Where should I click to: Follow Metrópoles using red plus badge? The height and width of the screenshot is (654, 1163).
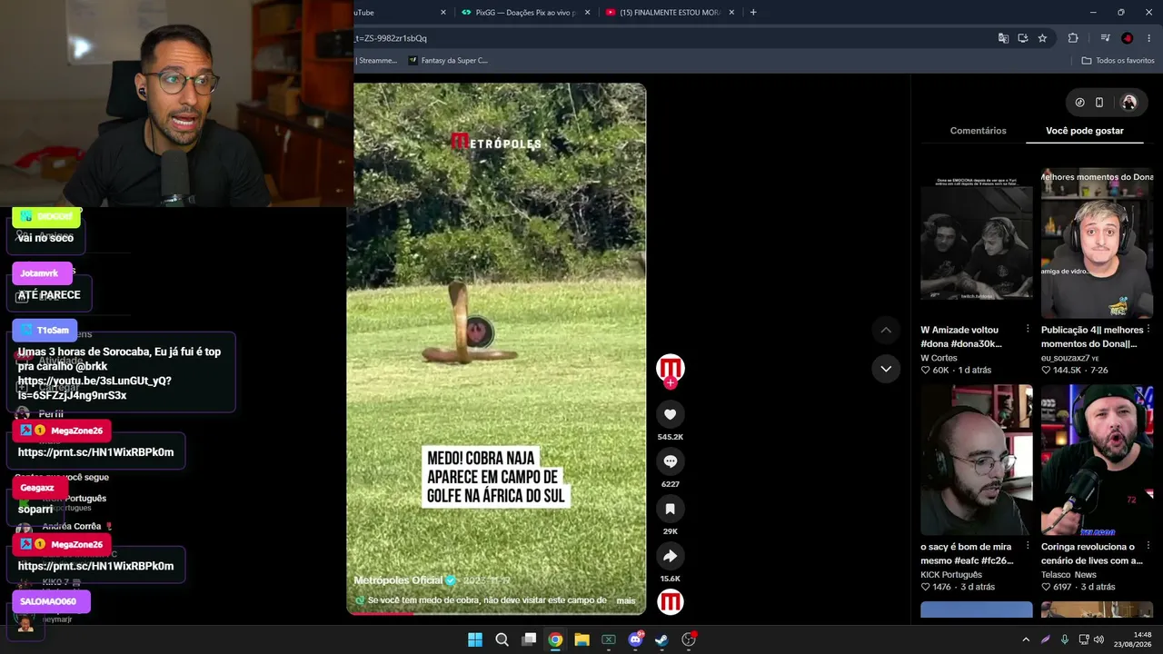[671, 383]
